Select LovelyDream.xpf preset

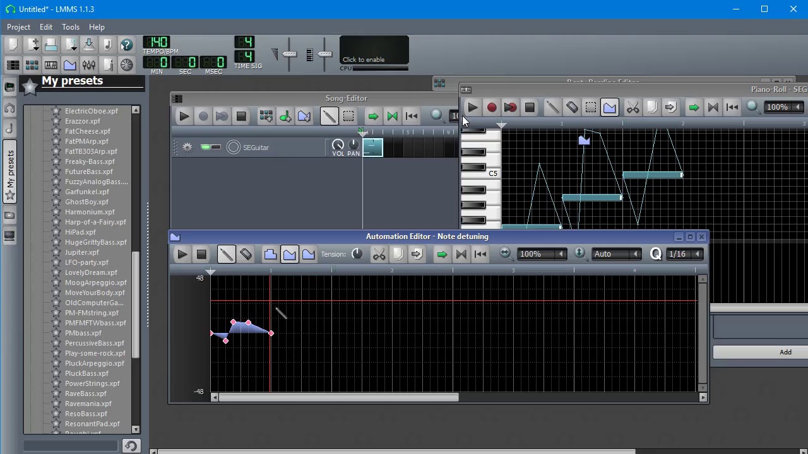91,272
